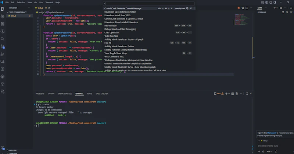Screen dimensions: 294x154
Task: Open the Terminal menu
Action: [49, 3]
